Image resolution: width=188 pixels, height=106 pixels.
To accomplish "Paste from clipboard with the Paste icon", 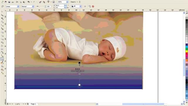I will click(x=24, y=2).
